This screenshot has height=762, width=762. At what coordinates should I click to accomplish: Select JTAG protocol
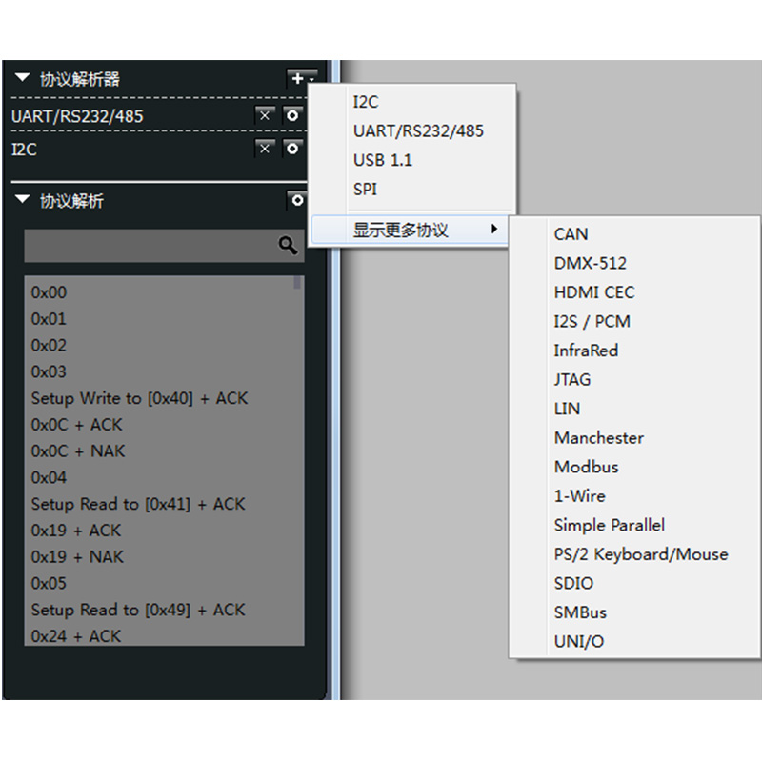[x=634, y=379]
